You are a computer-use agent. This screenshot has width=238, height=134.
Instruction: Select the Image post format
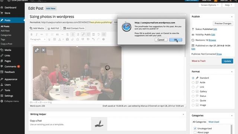[x=193, y=105]
